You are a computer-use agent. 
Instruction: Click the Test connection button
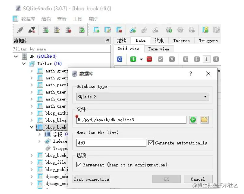coord(91,179)
